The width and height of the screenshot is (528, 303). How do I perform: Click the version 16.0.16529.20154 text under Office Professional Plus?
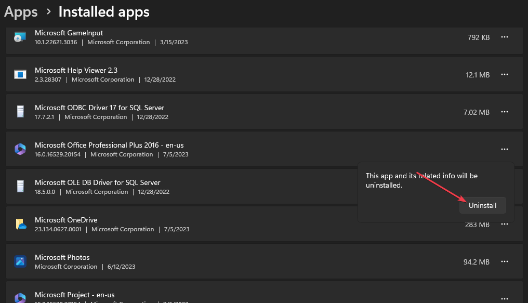click(x=58, y=154)
